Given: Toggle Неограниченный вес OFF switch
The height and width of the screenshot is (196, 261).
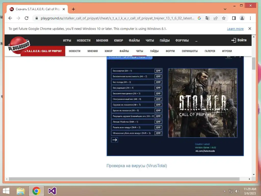Looking at the screenshot, I should point(158,99).
